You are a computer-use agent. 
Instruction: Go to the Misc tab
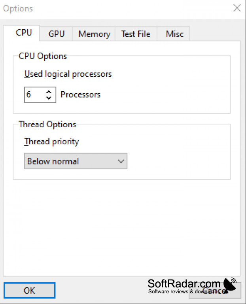(x=174, y=34)
